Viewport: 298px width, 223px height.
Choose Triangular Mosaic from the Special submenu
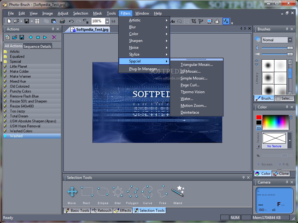click(197, 65)
